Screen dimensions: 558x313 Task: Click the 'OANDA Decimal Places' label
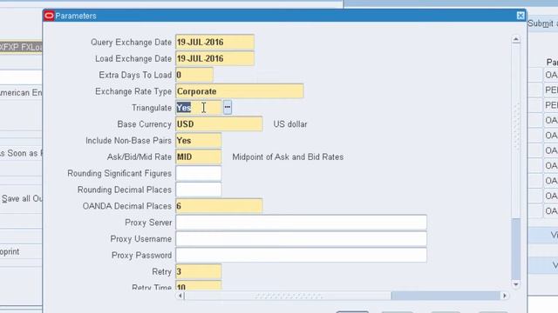pyautogui.click(x=127, y=206)
